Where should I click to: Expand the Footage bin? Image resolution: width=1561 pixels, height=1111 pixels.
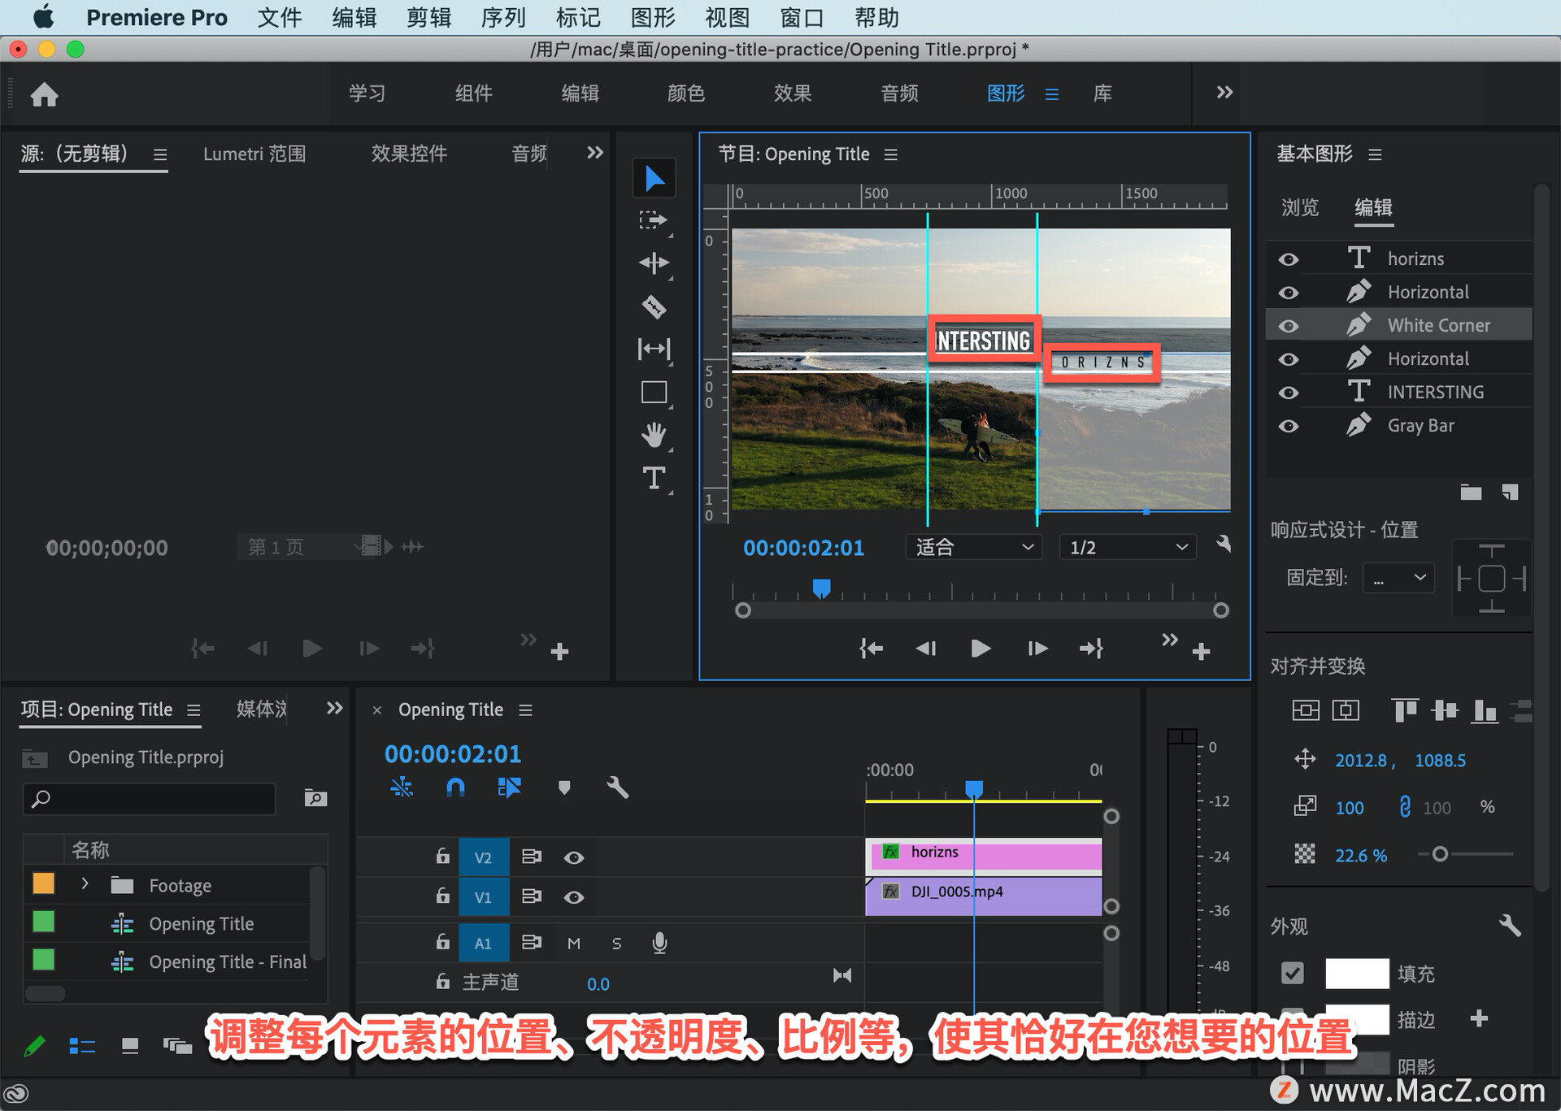point(85,884)
